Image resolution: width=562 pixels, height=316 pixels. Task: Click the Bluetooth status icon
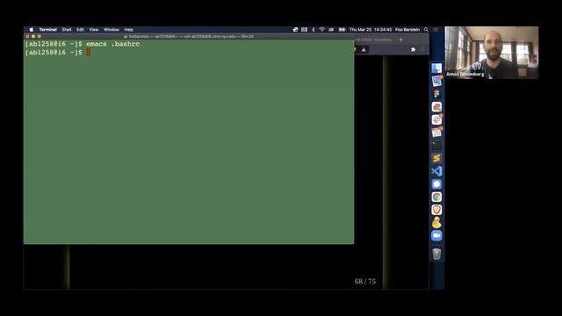[313, 30]
